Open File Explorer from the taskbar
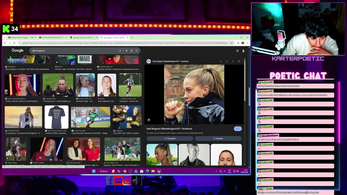The width and height of the screenshot is (347, 195). tap(153, 171)
